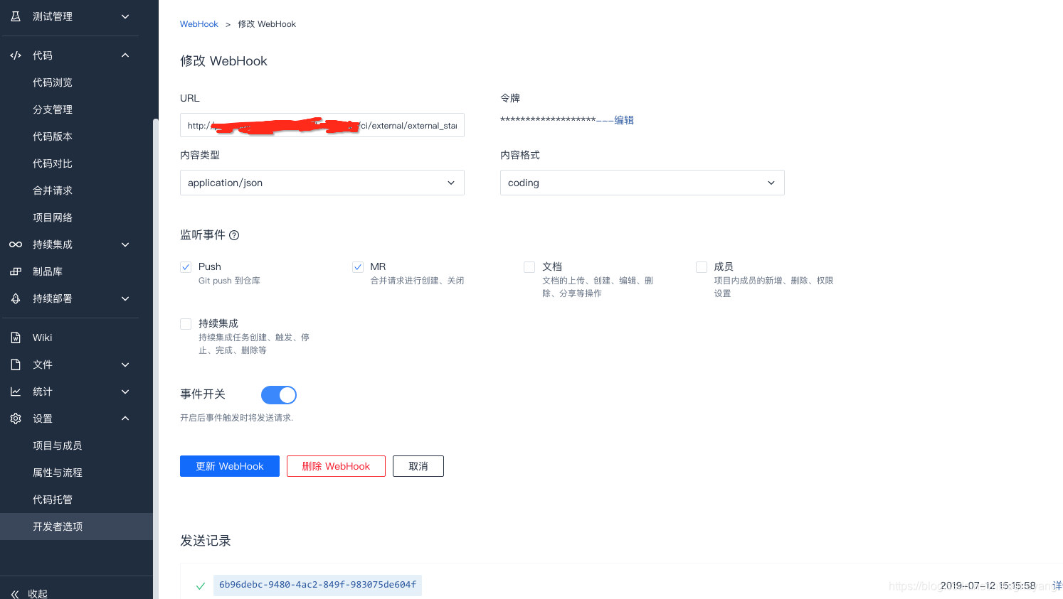Uncheck the Push event checkbox
The width and height of the screenshot is (1063, 599).
click(x=186, y=267)
